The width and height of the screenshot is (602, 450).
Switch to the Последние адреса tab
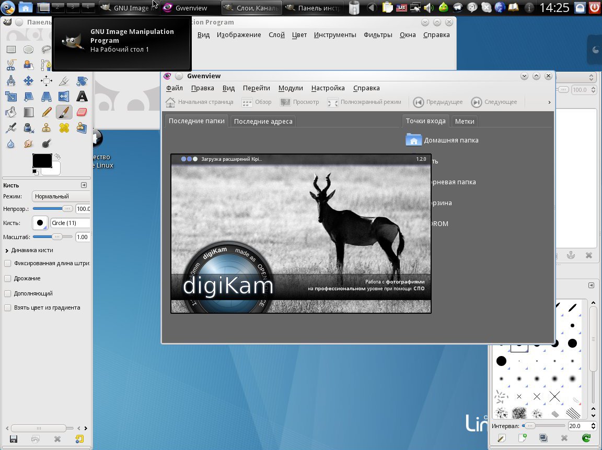263,121
